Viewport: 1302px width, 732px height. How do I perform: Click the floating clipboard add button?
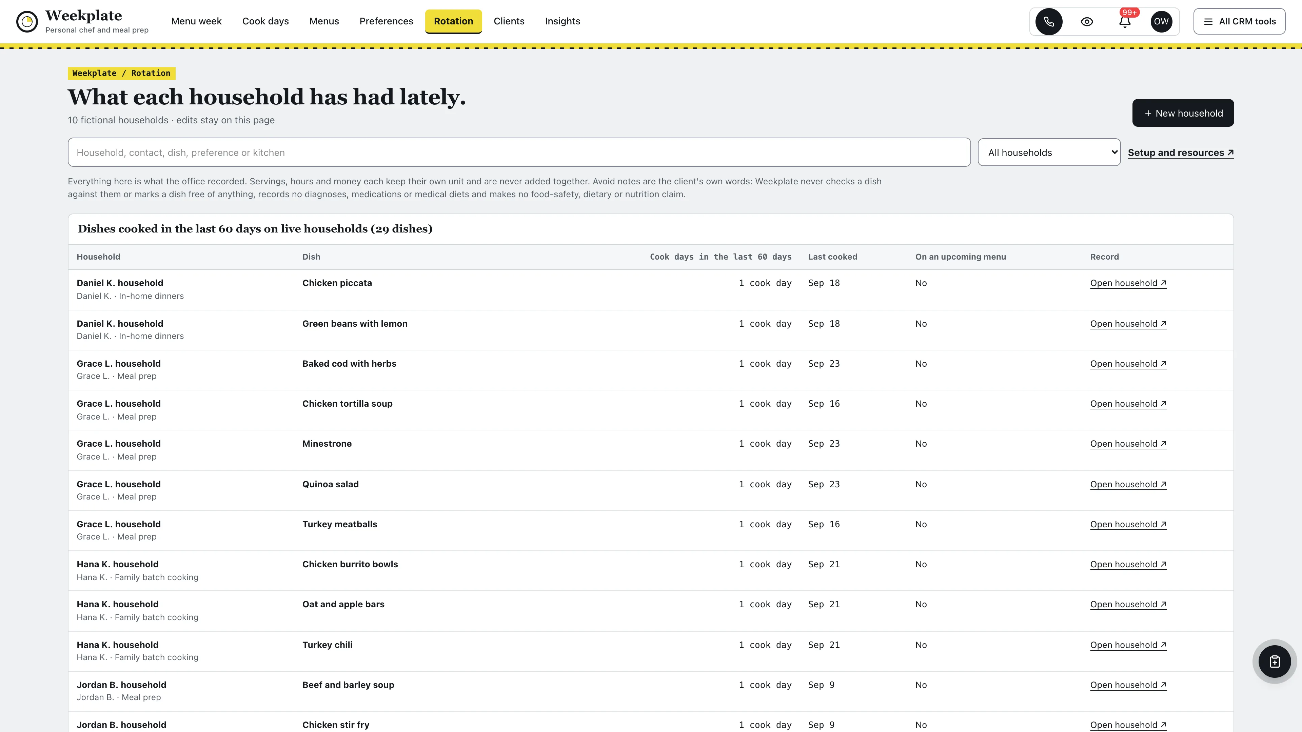coord(1274,661)
